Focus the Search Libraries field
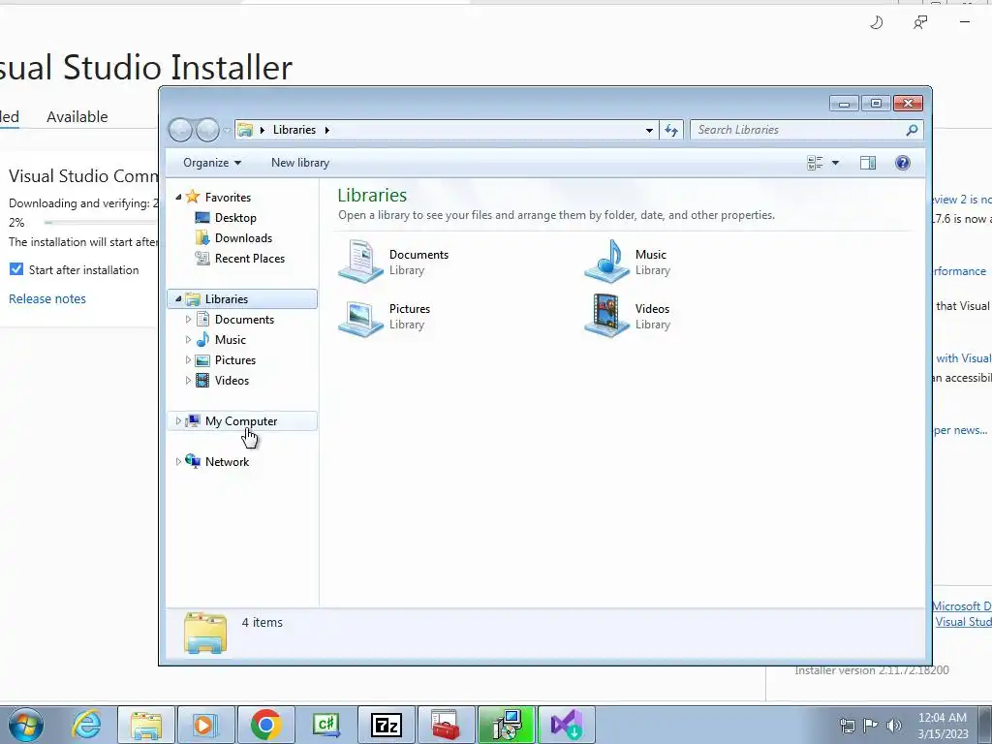The height and width of the screenshot is (744, 992). click(799, 130)
